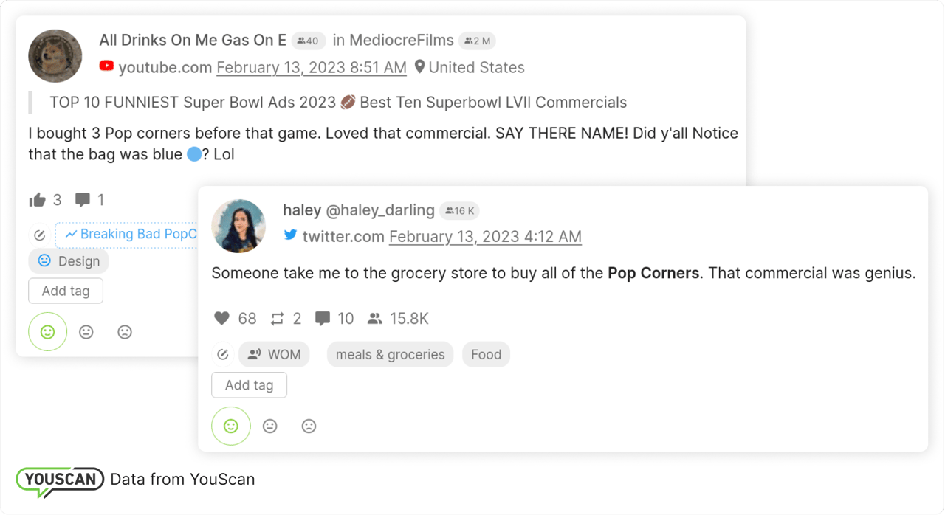Click Add tag on the YouTube post

(66, 291)
